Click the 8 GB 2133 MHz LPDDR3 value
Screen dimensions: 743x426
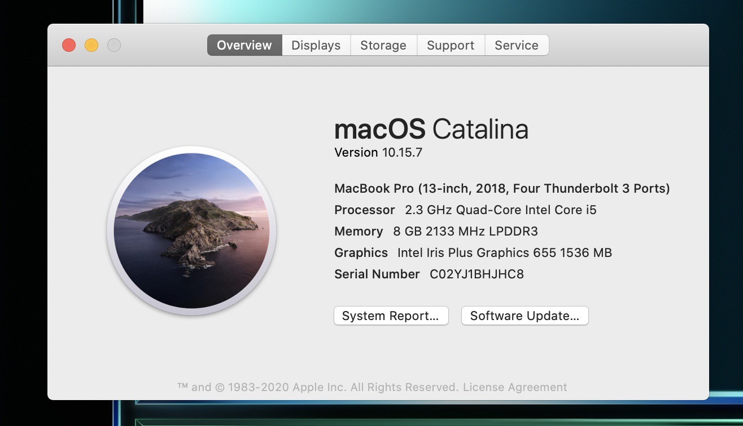point(465,231)
